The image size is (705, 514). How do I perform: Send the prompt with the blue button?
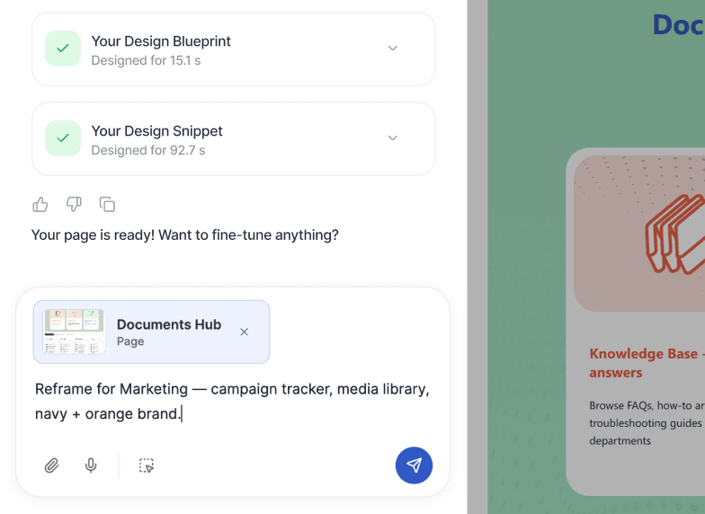(x=414, y=465)
